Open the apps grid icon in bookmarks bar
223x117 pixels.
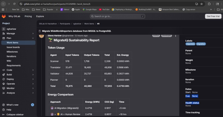[3, 9]
